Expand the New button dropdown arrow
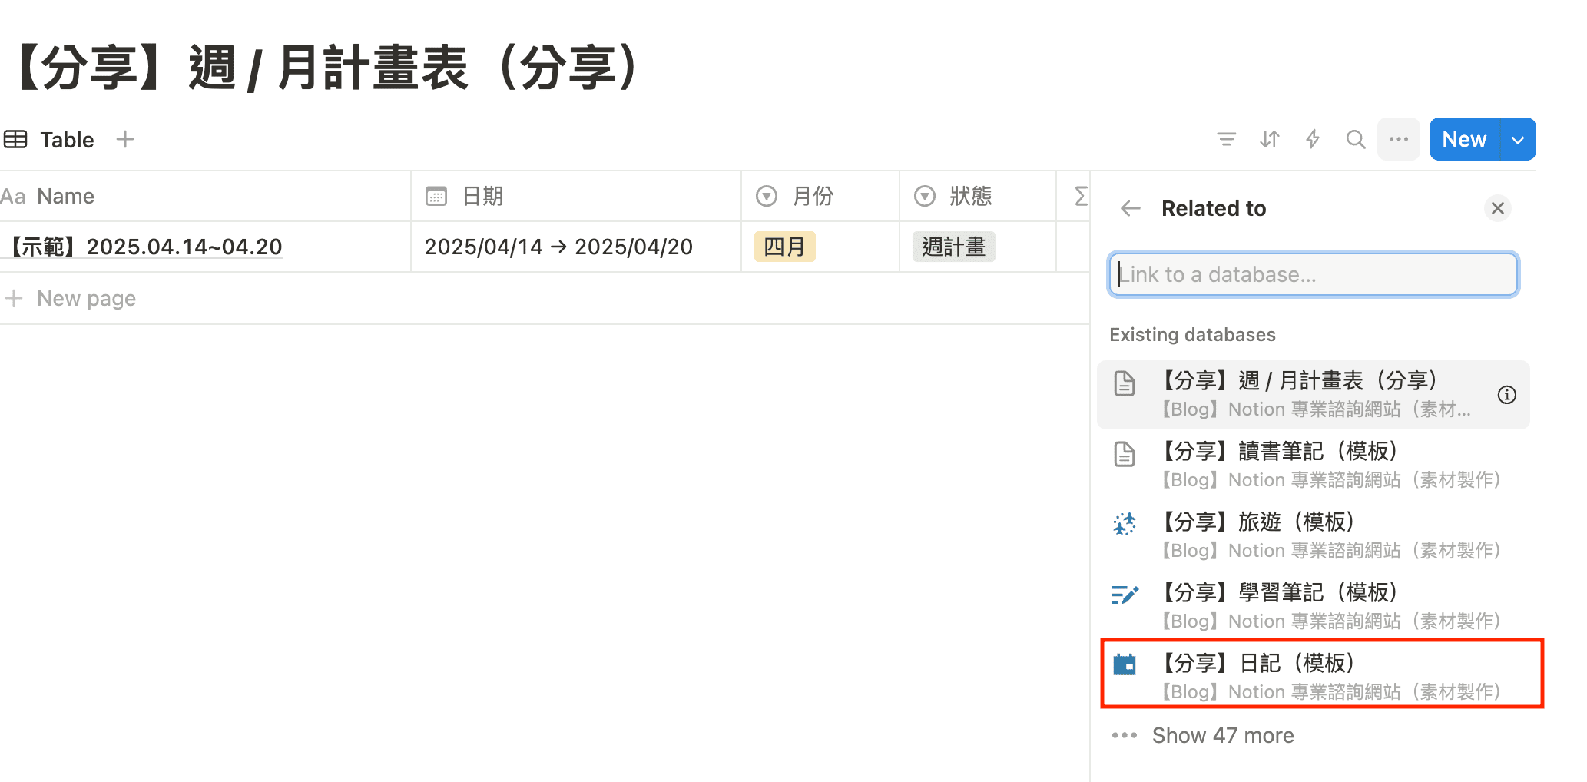 (x=1518, y=140)
